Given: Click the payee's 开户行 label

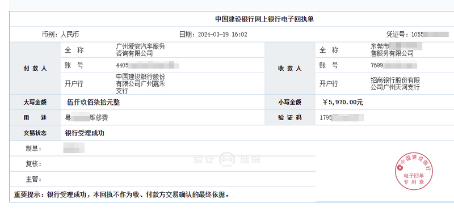Looking at the screenshot, I should click(x=329, y=84).
